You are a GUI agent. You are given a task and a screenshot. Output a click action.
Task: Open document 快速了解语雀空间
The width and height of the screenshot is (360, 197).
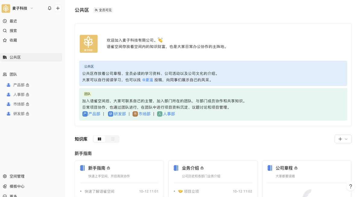pos(99,192)
